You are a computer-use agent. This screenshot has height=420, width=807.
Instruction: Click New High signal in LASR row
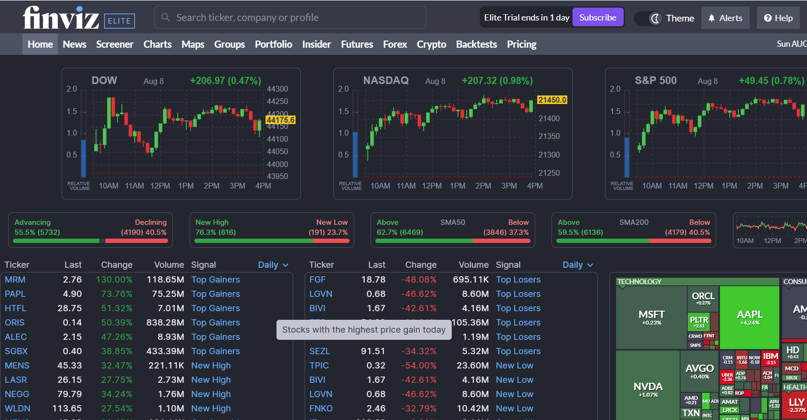(x=211, y=380)
